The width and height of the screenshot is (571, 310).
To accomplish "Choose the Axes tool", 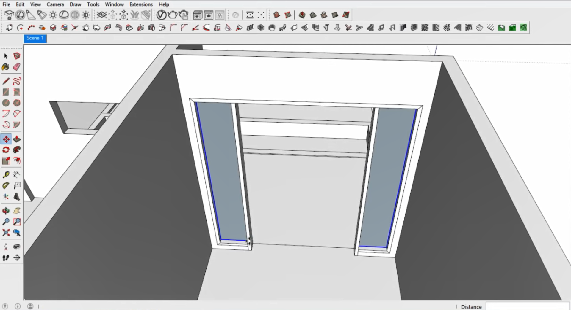I will (x=6, y=197).
